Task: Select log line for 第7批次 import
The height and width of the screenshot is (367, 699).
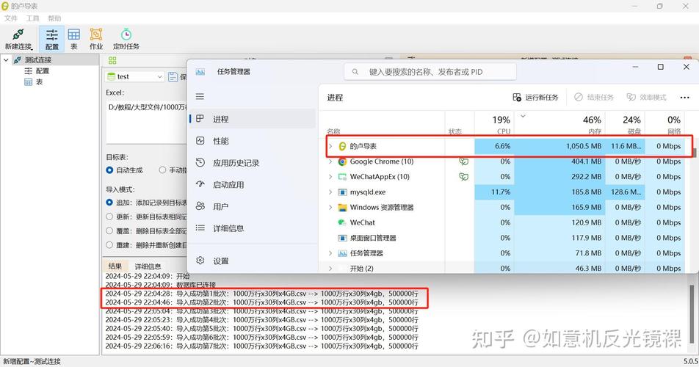Action: tap(261, 346)
